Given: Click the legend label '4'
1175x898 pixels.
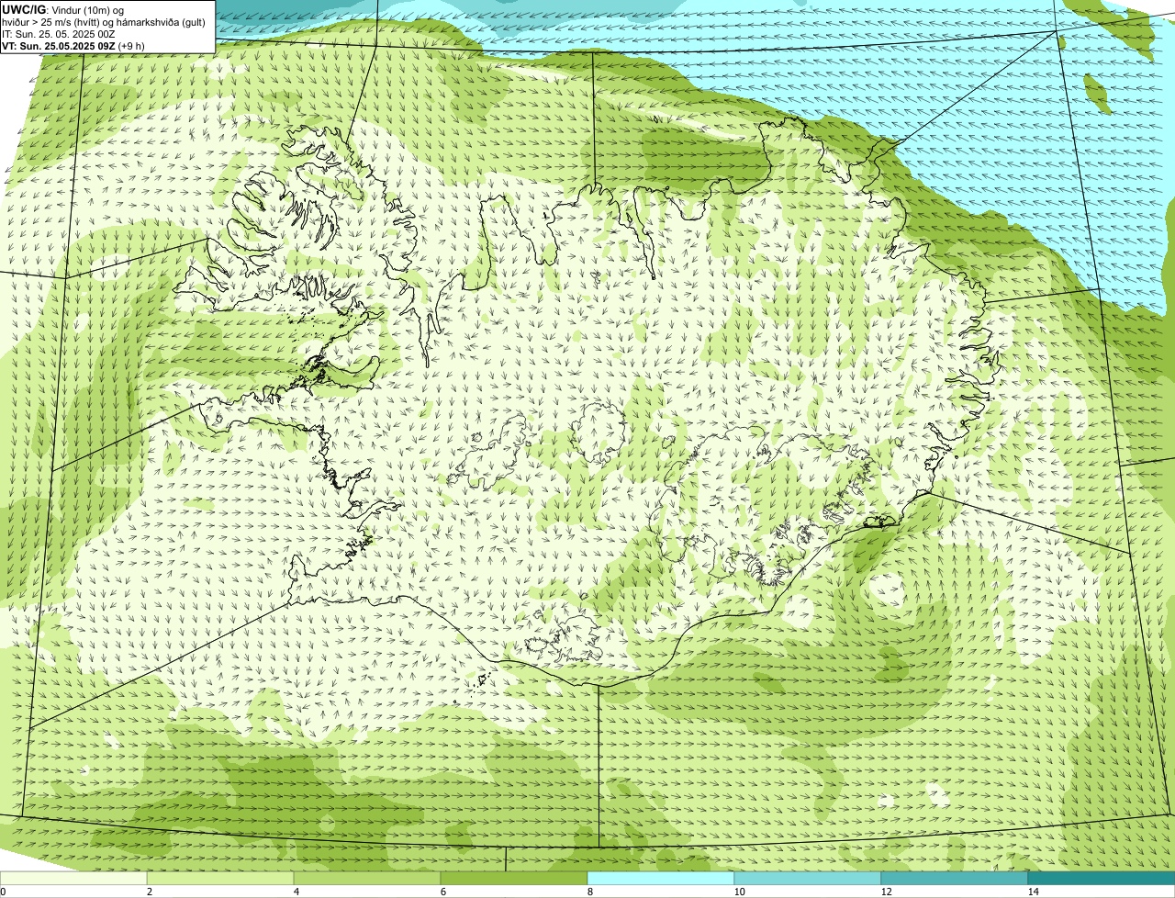Looking at the screenshot, I should [296, 892].
